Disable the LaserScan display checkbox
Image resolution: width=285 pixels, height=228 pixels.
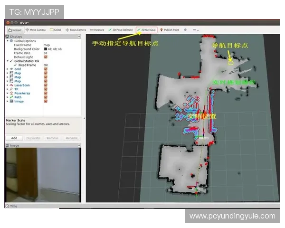tap(46, 85)
